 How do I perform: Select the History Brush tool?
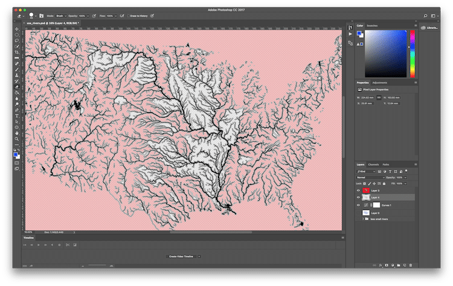[x=17, y=81]
